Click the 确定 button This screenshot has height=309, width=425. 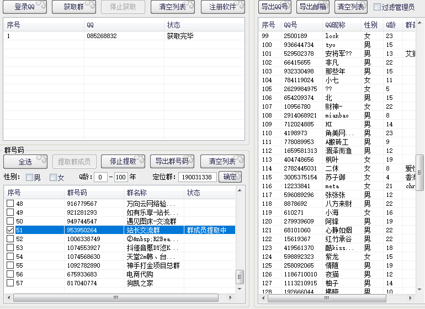pos(230,177)
